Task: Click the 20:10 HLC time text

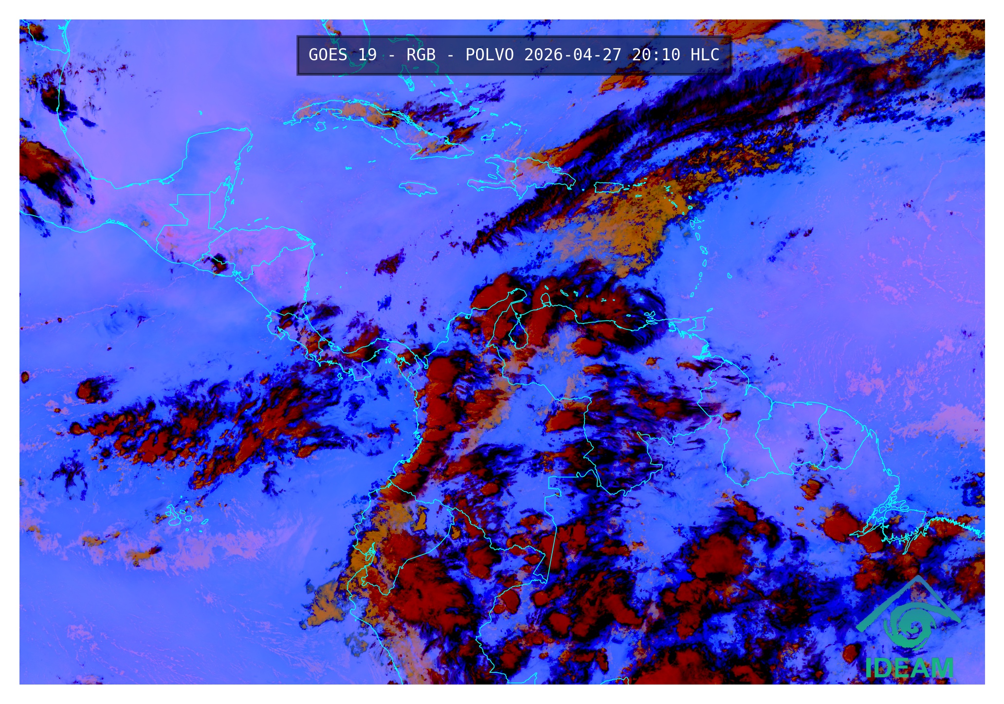Action: 675,55
